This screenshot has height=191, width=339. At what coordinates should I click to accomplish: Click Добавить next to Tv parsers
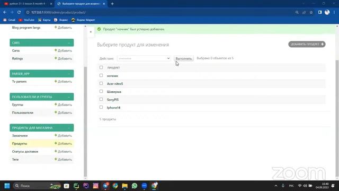63,81
